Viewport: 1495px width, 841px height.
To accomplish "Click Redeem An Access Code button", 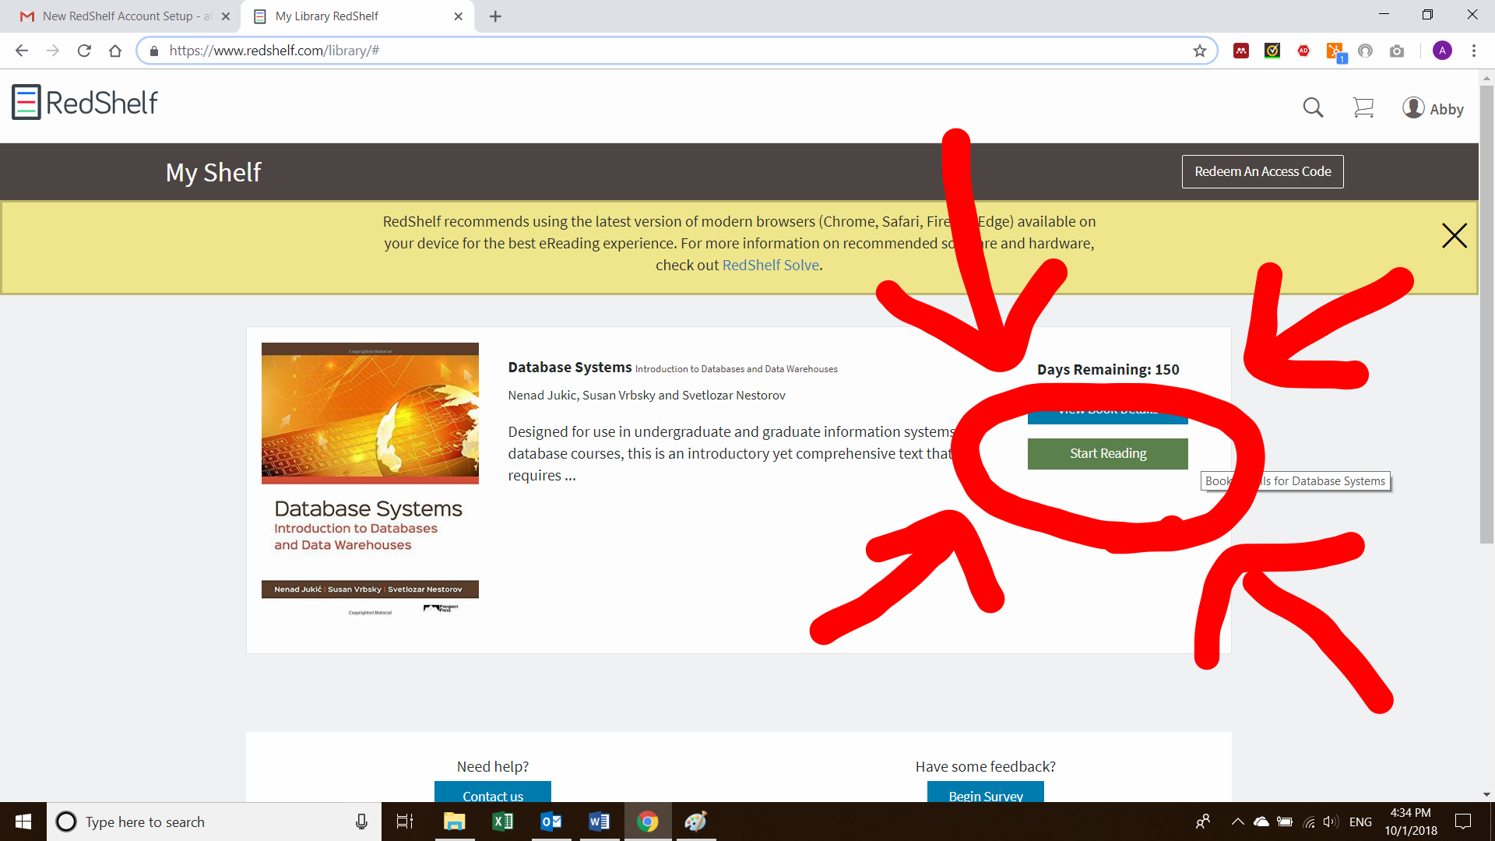I will (1262, 171).
